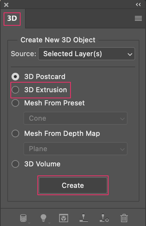Select the 3D Postcard radio button
Viewport: 146px width, 226px height.
pos(15,77)
